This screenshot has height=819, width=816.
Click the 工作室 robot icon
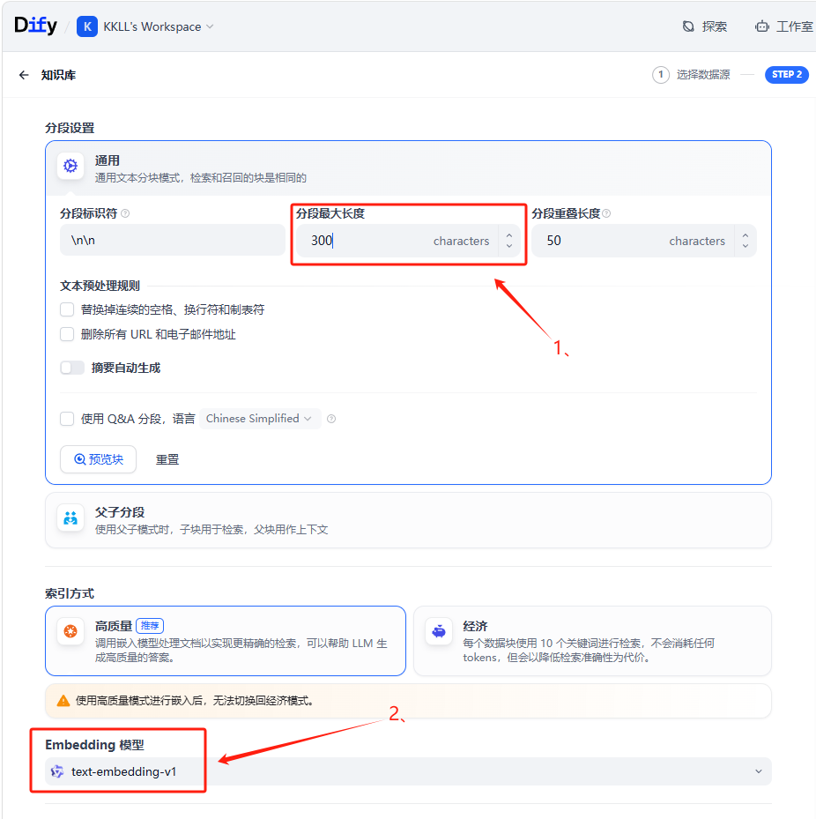(x=761, y=26)
